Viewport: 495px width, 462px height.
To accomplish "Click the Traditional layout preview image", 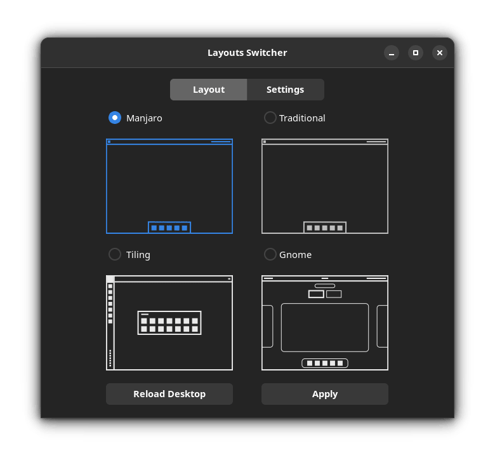I will pos(324,186).
